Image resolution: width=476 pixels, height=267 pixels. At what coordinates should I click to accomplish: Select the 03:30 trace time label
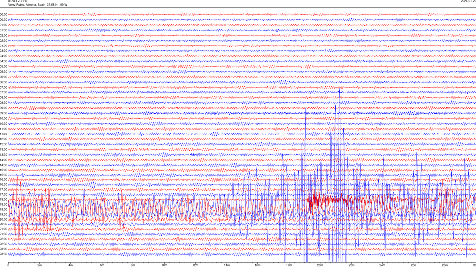[3, 51]
